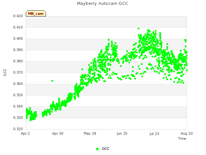Viewport: 206px width, 155px height.
Task: Click the chart title Mayberry Autocam GCC
Action: (102, 4)
